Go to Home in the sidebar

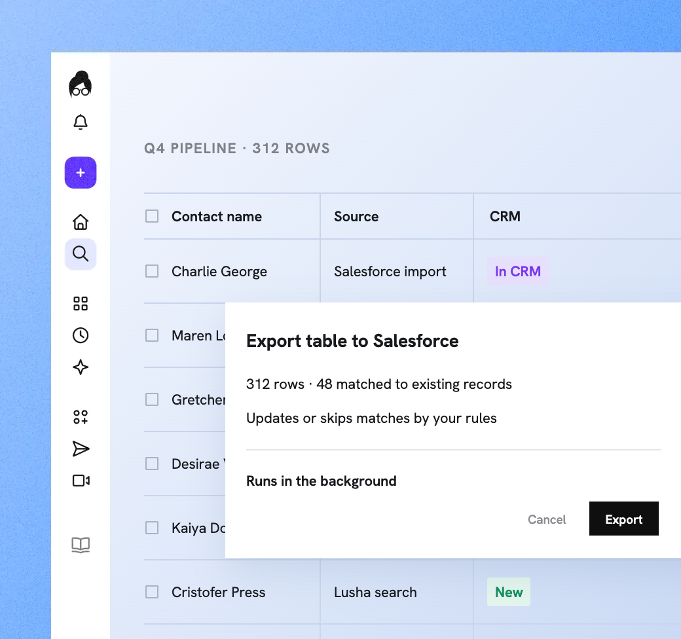point(81,222)
